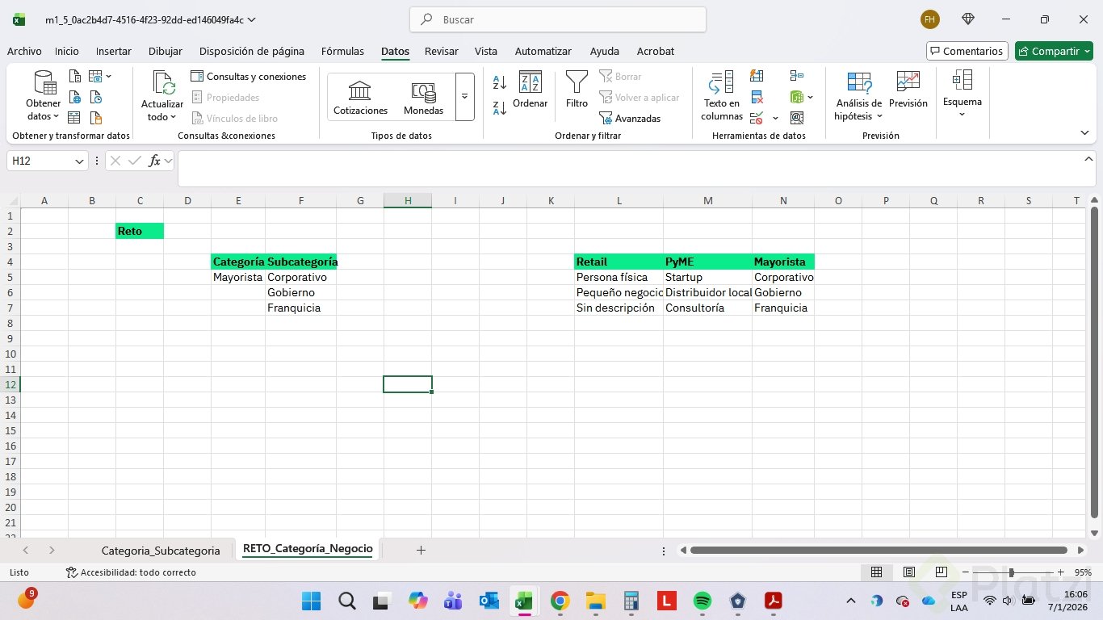1103x620 pixels.
Task: Switch to Normal view in status bar
Action: 876,572
